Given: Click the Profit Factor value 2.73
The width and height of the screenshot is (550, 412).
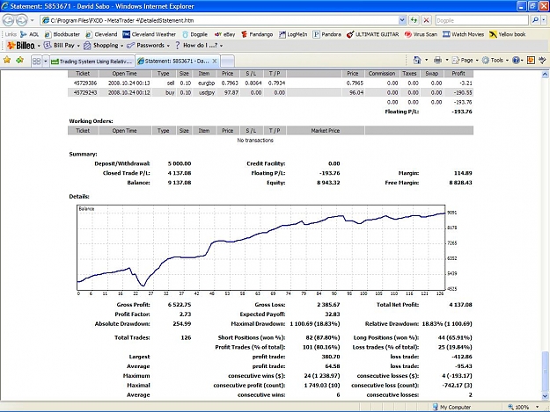Looking at the screenshot, I should coord(185,314).
